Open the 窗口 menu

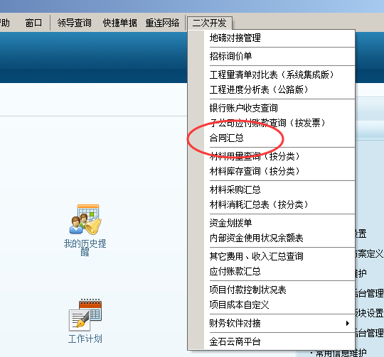tap(33, 23)
